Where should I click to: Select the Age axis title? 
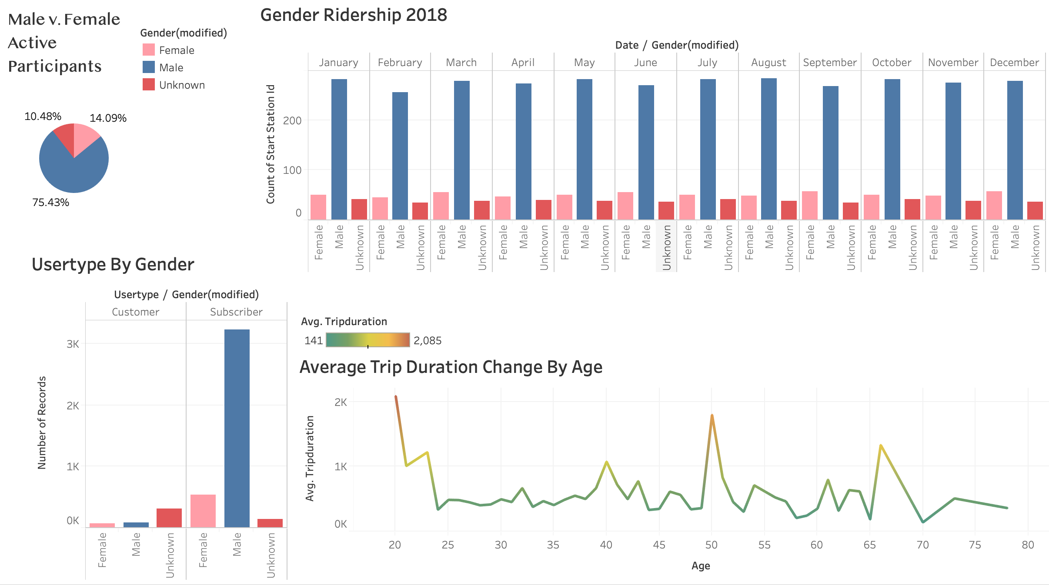tap(702, 565)
